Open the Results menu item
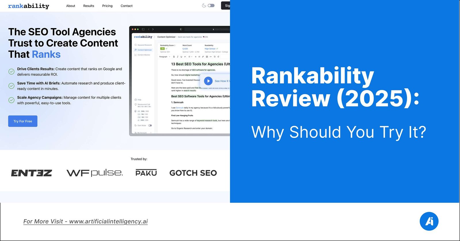The height and width of the screenshot is (241, 460). click(89, 6)
